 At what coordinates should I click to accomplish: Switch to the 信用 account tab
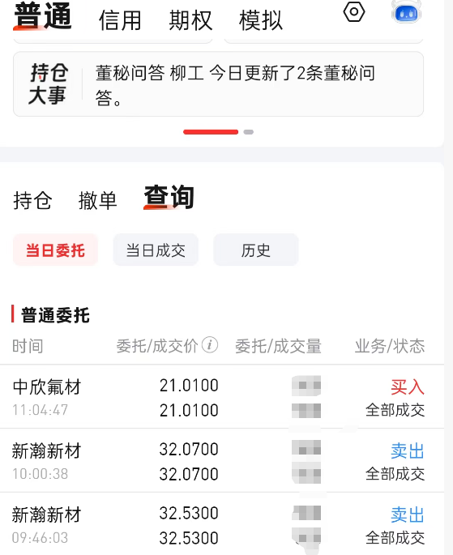[120, 20]
